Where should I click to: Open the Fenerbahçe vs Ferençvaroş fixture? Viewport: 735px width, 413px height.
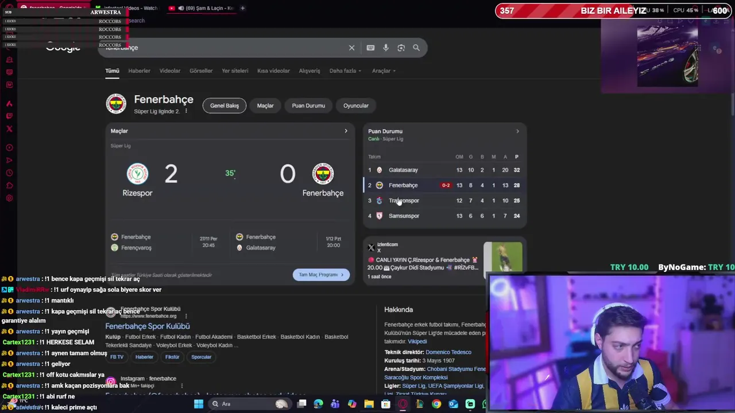(x=165, y=242)
